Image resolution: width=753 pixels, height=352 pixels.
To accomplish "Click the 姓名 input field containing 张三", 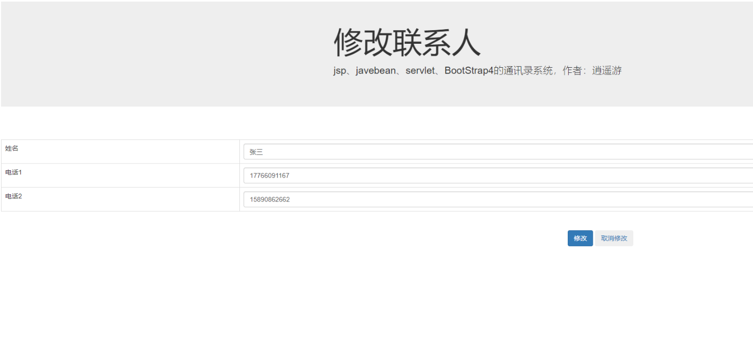I will coord(498,152).
